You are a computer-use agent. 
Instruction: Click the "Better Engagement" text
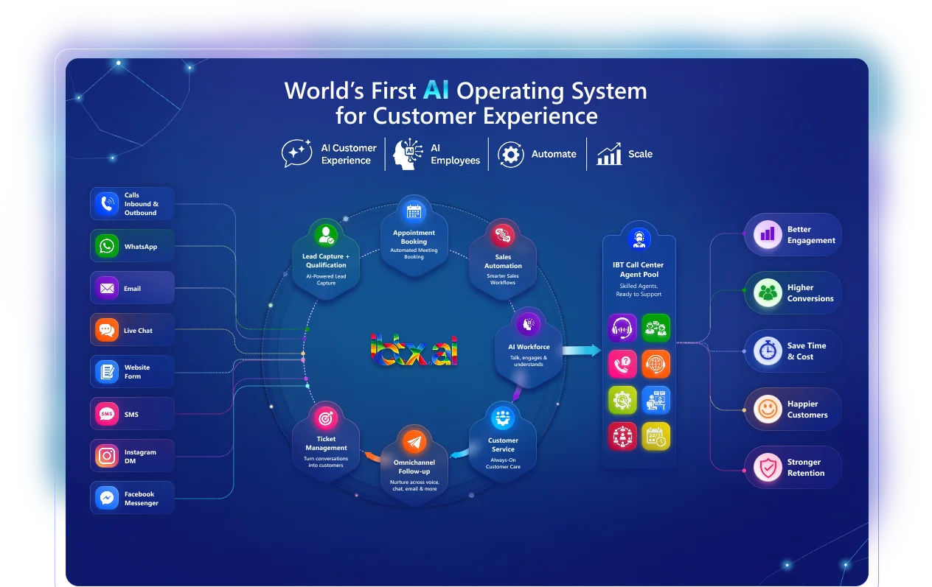(811, 234)
